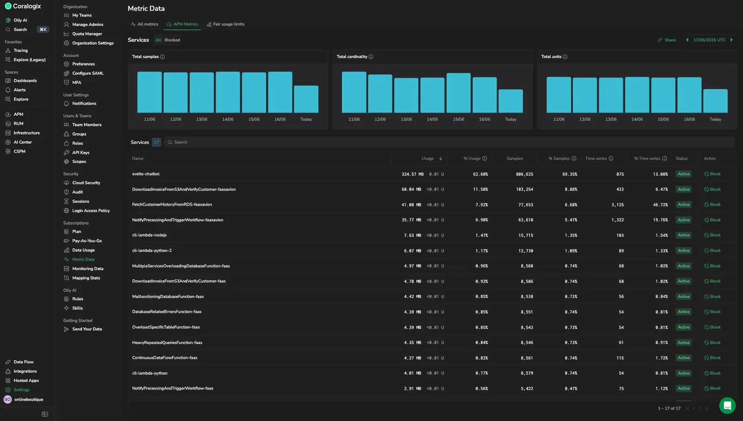The image size is (743, 421).
Task: Open the Tracing favorite
Action: [x=20, y=50]
